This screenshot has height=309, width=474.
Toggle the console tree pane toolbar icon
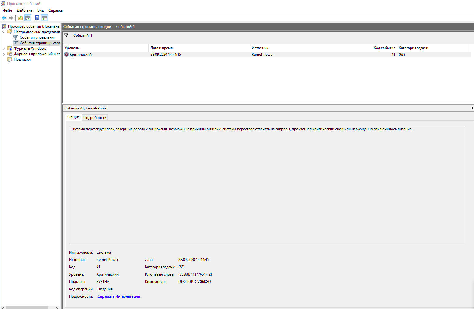28,18
